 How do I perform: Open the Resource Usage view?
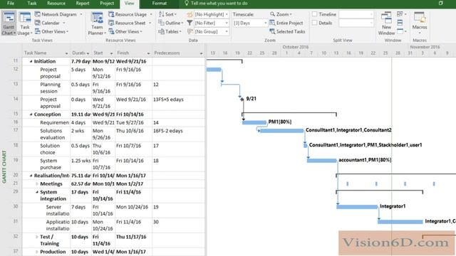pyautogui.click(x=130, y=14)
